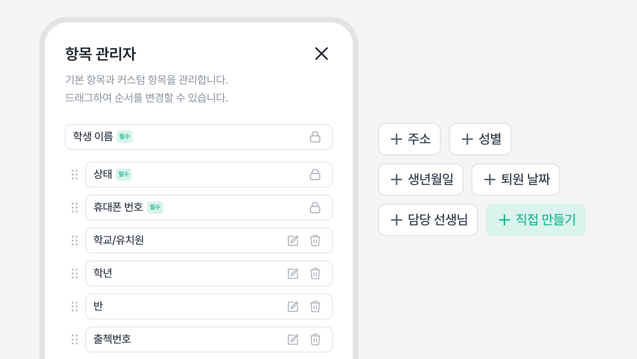Add the 주소 field
637x359 pixels.
pyautogui.click(x=409, y=139)
